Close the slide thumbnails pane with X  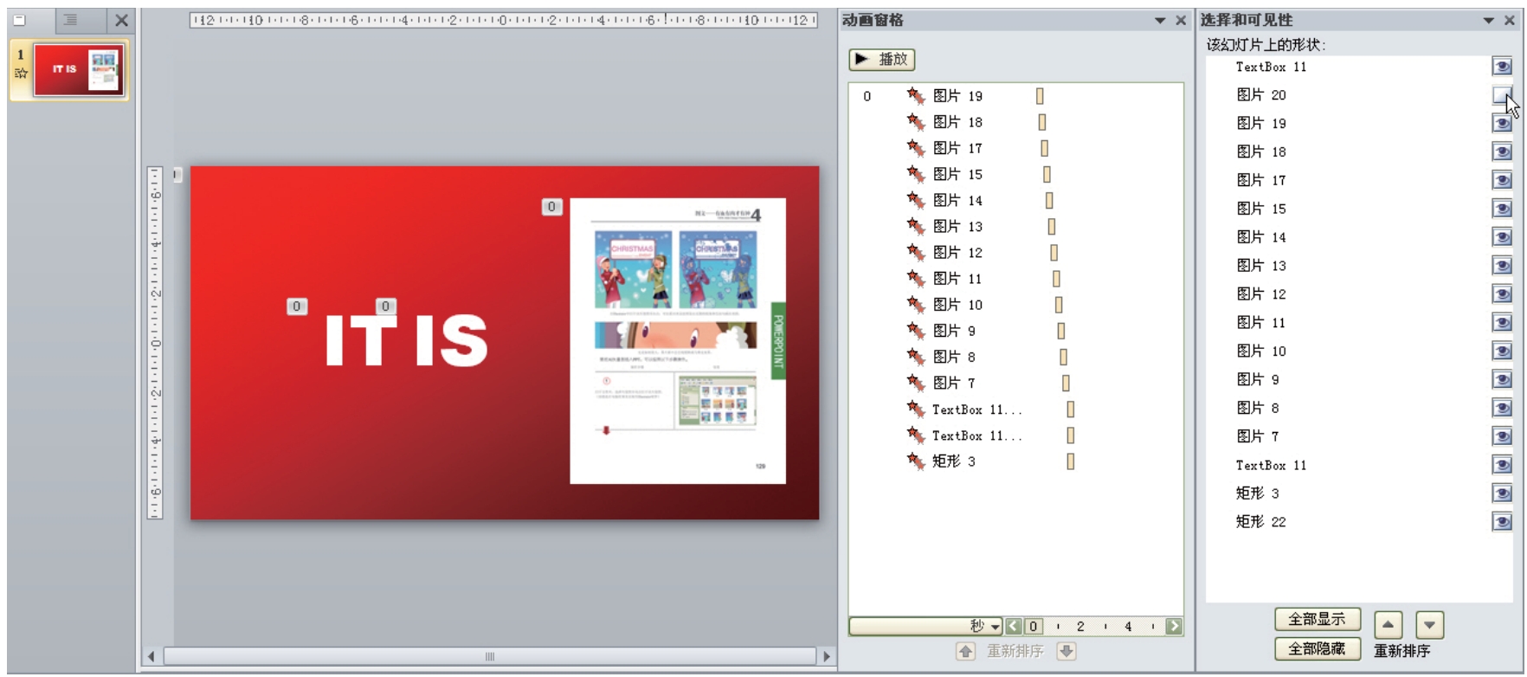121,20
